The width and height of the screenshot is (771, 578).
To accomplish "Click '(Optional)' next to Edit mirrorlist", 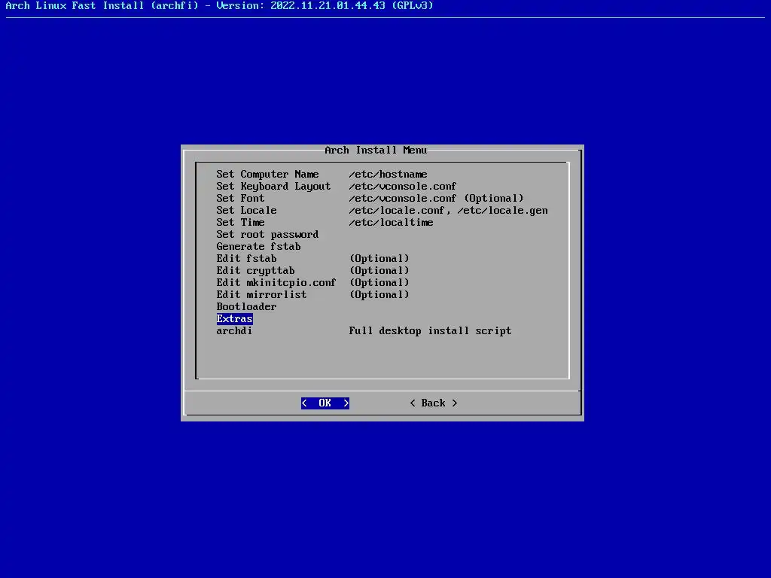I will coord(379,294).
